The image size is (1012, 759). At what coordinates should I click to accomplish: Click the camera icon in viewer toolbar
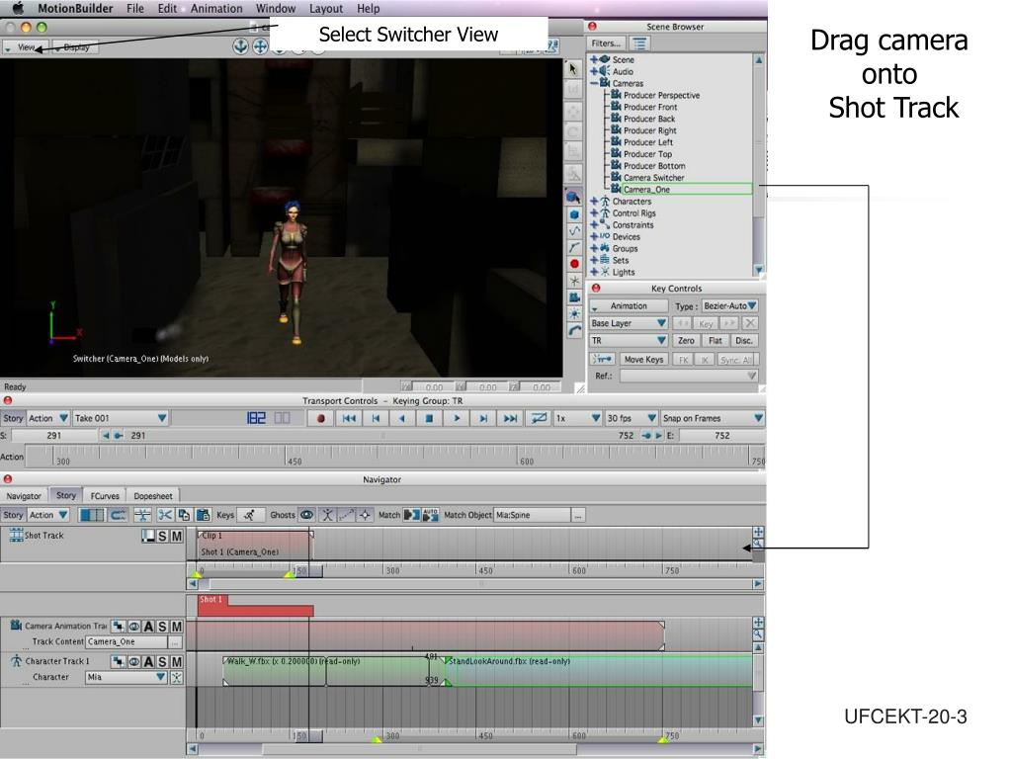pos(574,297)
